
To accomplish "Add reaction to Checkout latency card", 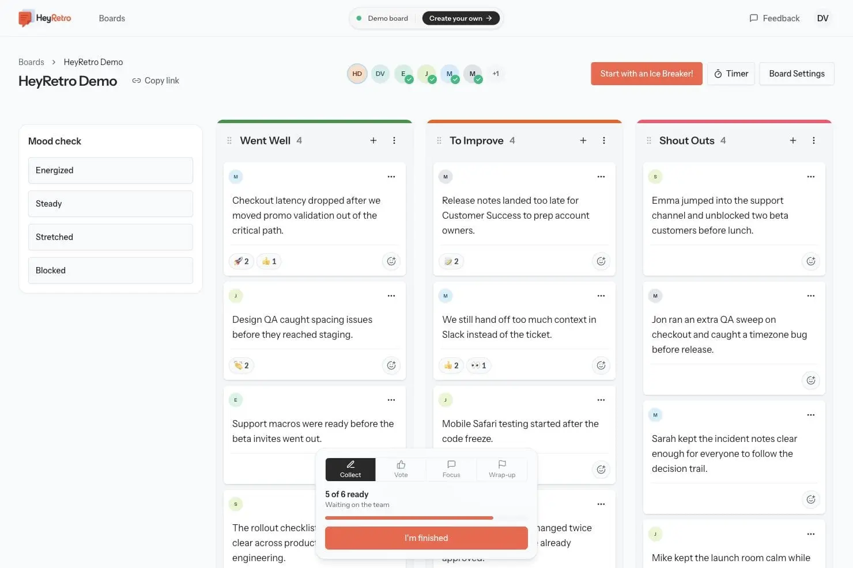I will 391,261.
